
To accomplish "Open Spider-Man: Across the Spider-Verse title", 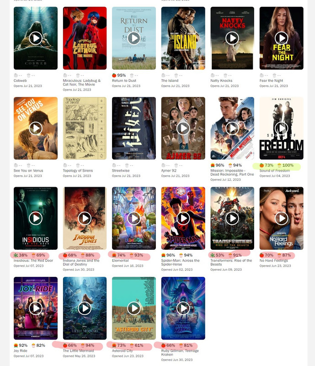I will click(x=181, y=262).
